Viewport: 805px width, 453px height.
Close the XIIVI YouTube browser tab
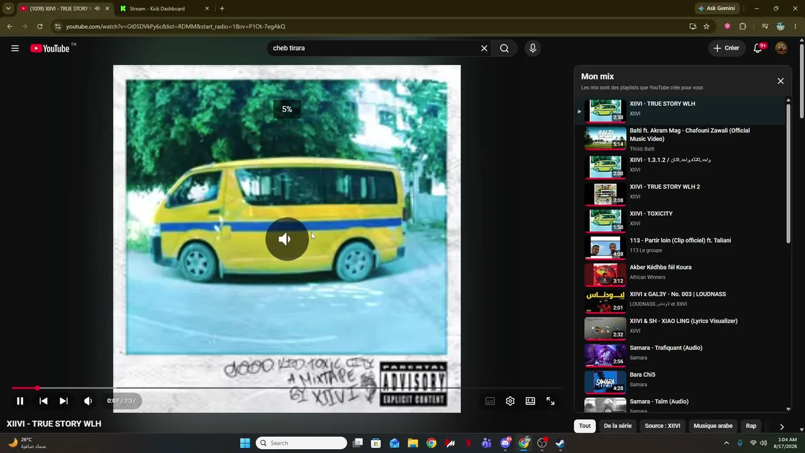[107, 9]
